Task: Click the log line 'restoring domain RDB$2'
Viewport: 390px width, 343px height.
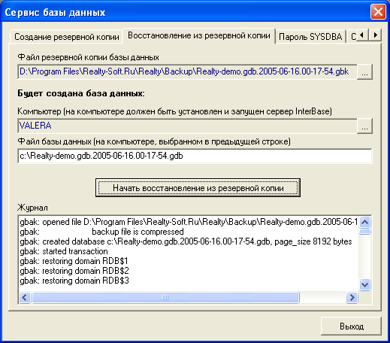Action: click(x=74, y=271)
